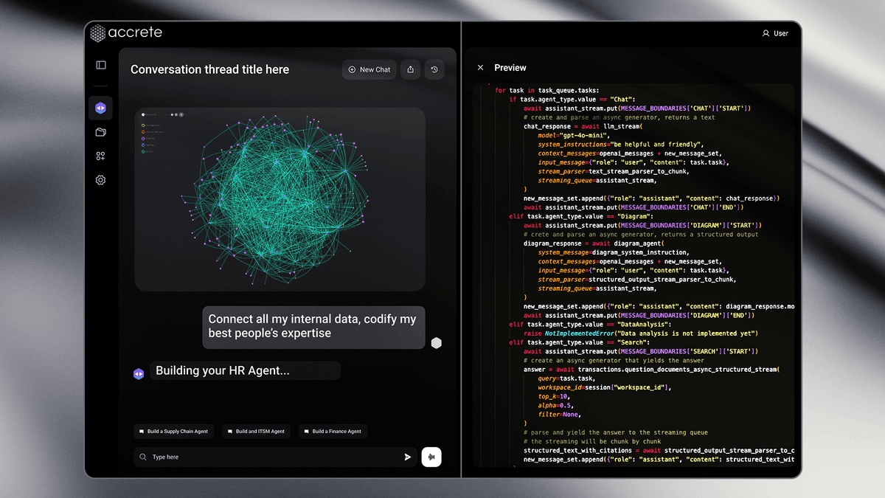Open the apps grid plus icon

pyautogui.click(x=101, y=156)
